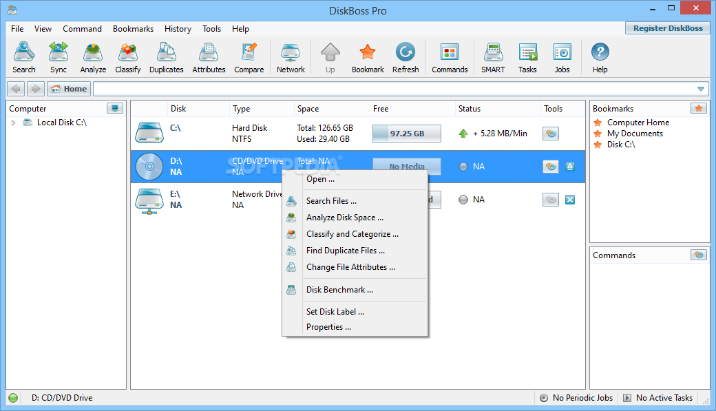The width and height of the screenshot is (716, 411).
Task: Open the Tools menu
Action: [x=211, y=29]
